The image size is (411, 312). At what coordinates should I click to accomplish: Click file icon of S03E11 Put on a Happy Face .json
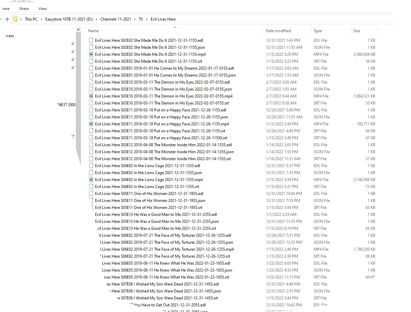click(x=91, y=117)
